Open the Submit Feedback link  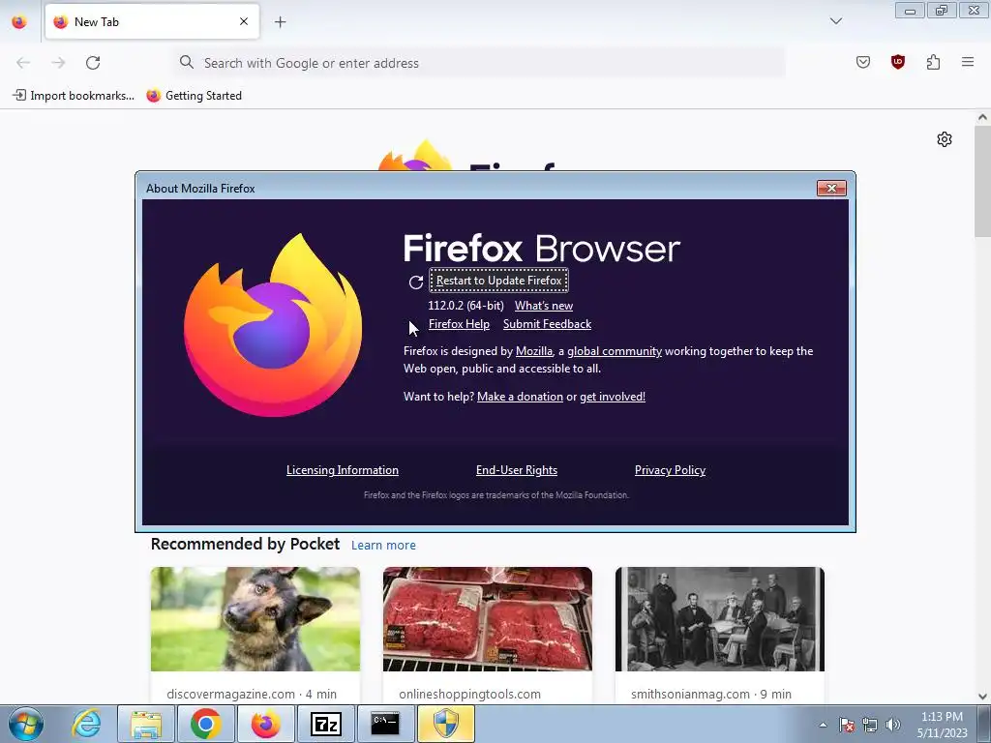click(548, 324)
